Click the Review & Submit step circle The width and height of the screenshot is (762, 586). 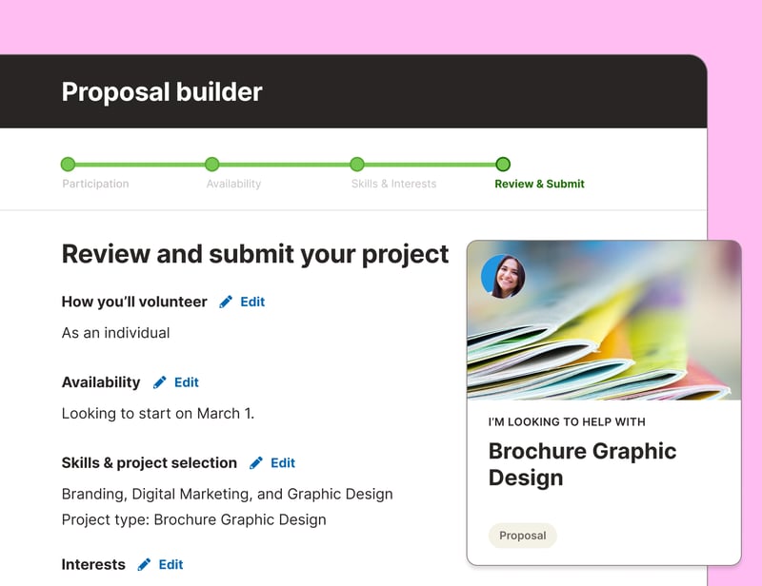(x=503, y=164)
